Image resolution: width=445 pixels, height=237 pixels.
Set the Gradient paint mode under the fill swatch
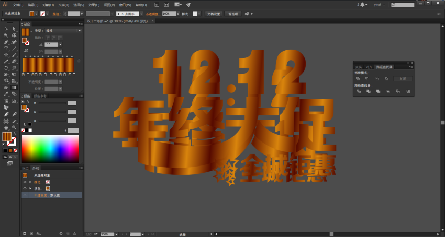[10, 150]
